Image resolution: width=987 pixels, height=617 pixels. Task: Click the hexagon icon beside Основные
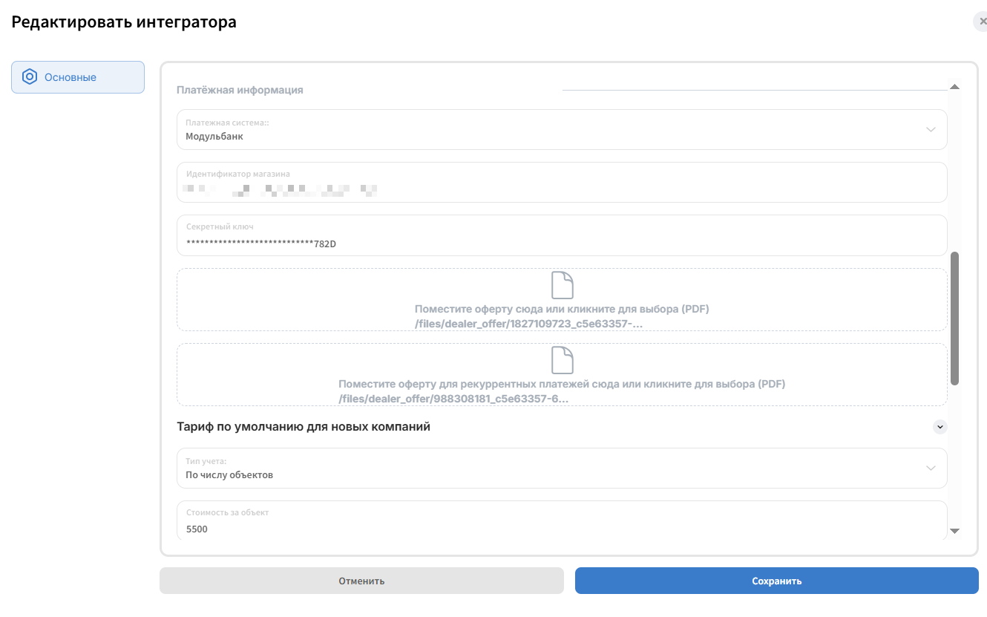[30, 77]
